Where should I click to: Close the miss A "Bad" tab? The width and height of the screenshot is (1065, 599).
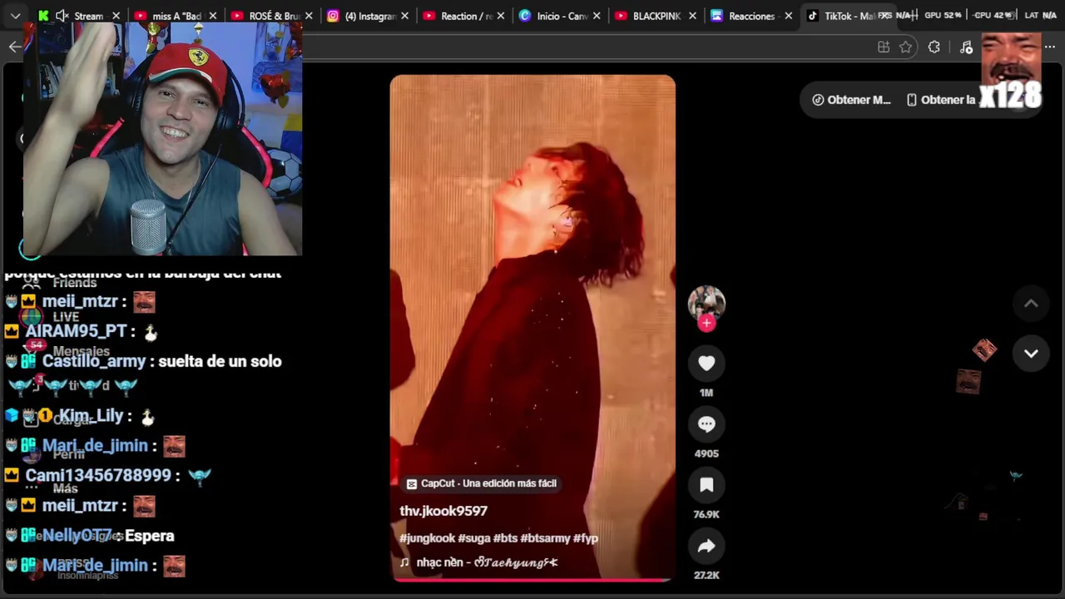click(x=213, y=16)
